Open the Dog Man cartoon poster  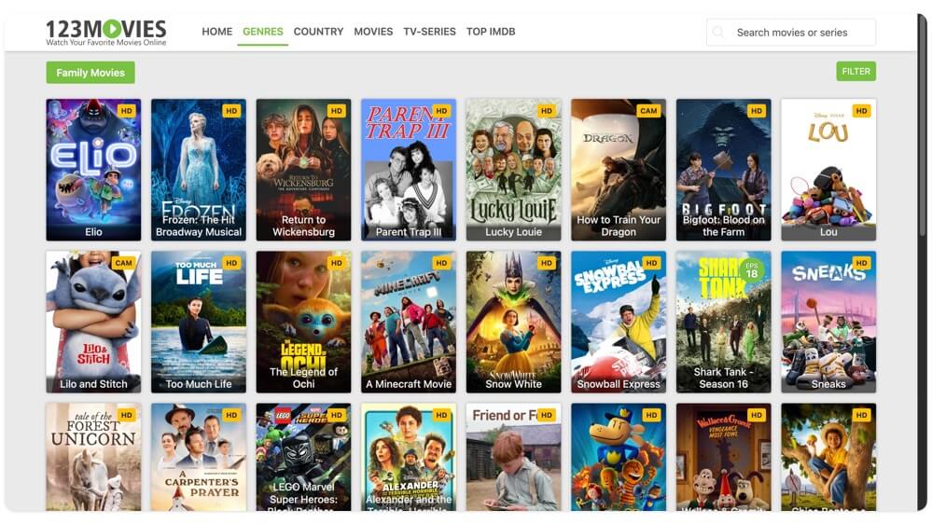pos(619,457)
